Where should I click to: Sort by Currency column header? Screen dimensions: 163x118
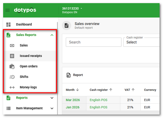point(150,90)
